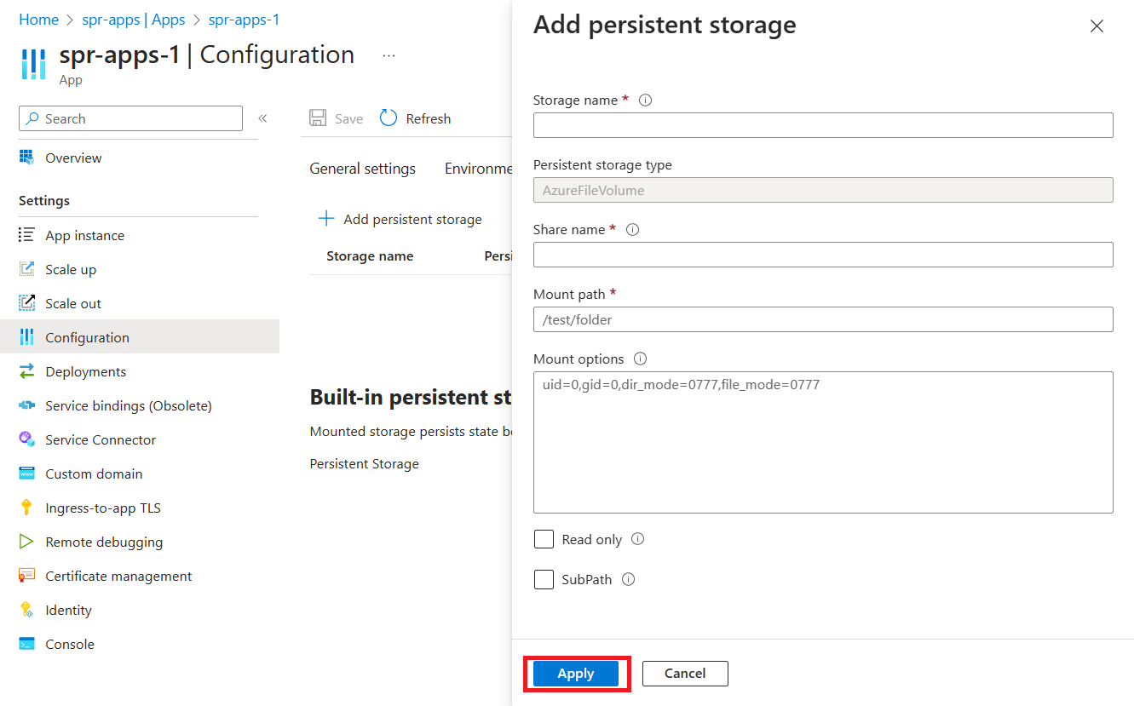Click the Storage name info icon
Viewport: 1134px width, 706px height.
[645, 100]
